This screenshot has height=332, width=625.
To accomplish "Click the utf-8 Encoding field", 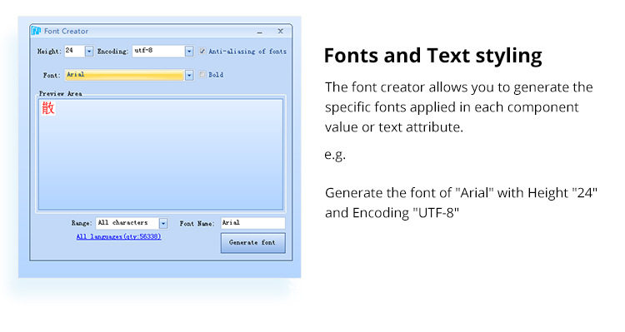I will tap(158, 51).
